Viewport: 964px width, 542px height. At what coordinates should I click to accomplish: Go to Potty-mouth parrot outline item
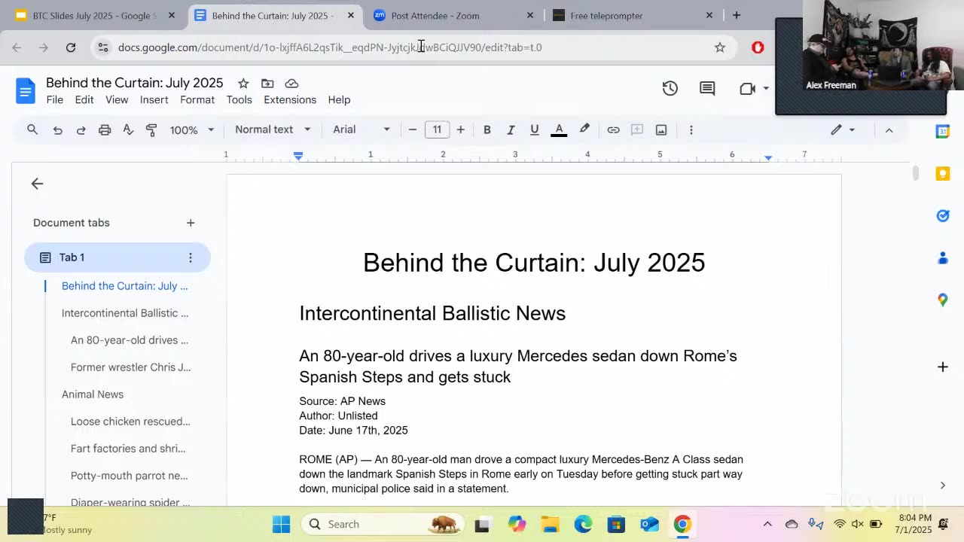(x=130, y=476)
